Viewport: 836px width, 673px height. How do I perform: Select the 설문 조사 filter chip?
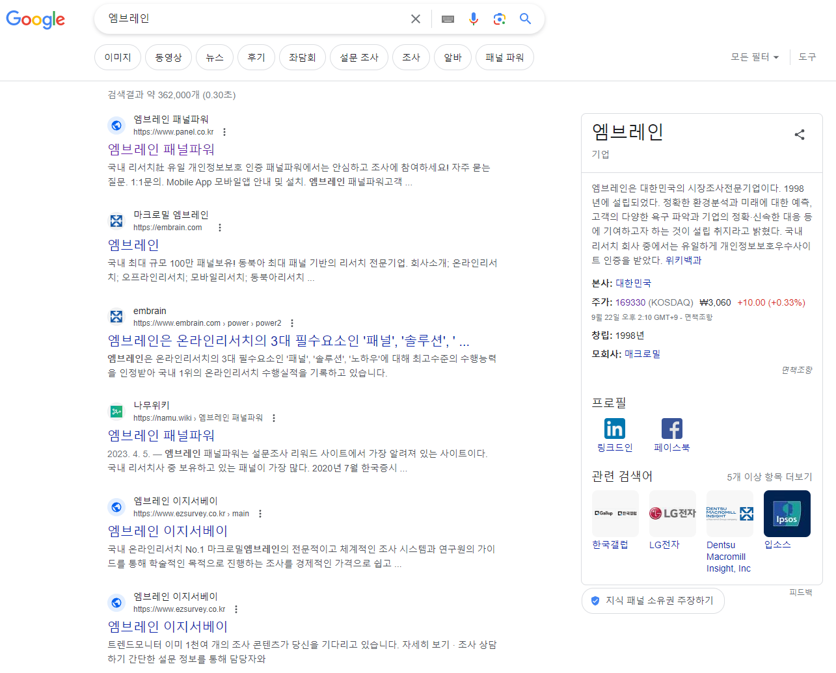359,57
